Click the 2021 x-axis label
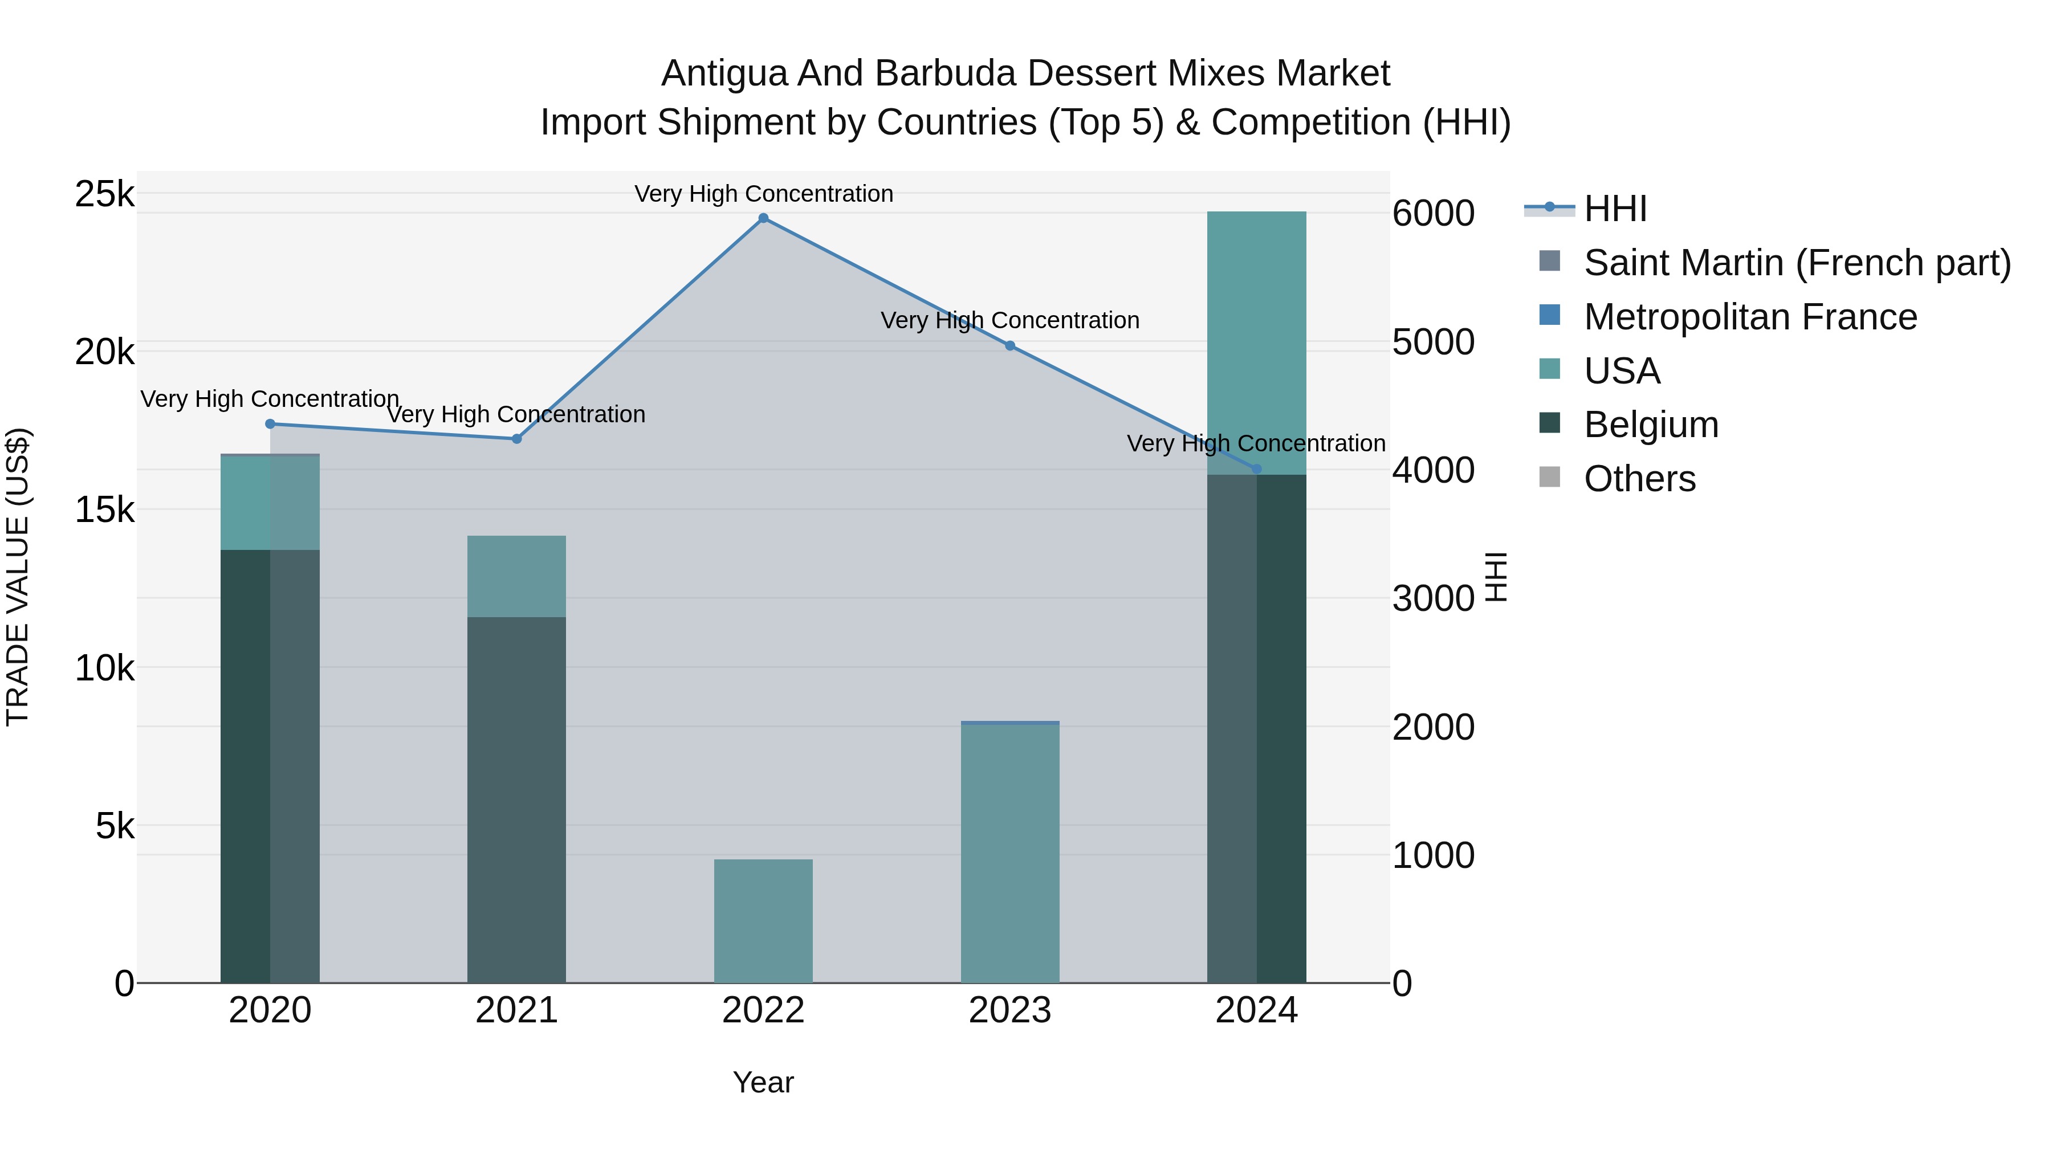Image resolution: width=2052 pixels, height=1154 pixels. click(516, 1010)
